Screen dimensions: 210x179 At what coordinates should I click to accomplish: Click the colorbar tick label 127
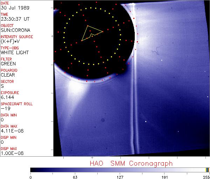[x=120, y=177]
